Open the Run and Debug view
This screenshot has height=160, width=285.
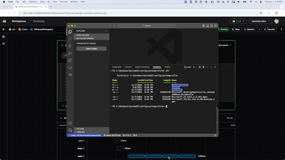coord(70,53)
